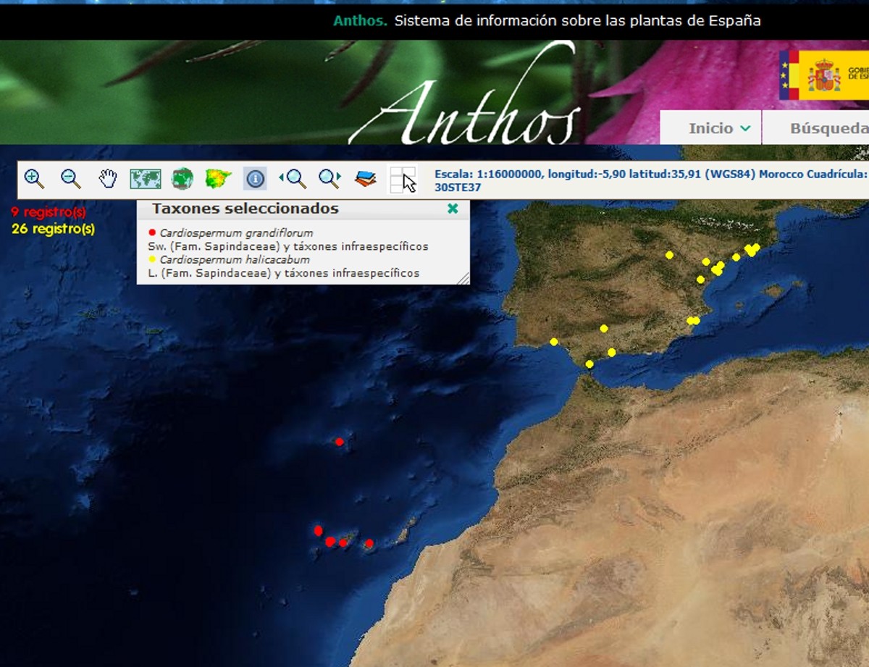The image size is (869, 667).
Task: Click the Cardiospermum grandiflorum taxon entry
Action: [x=236, y=233]
